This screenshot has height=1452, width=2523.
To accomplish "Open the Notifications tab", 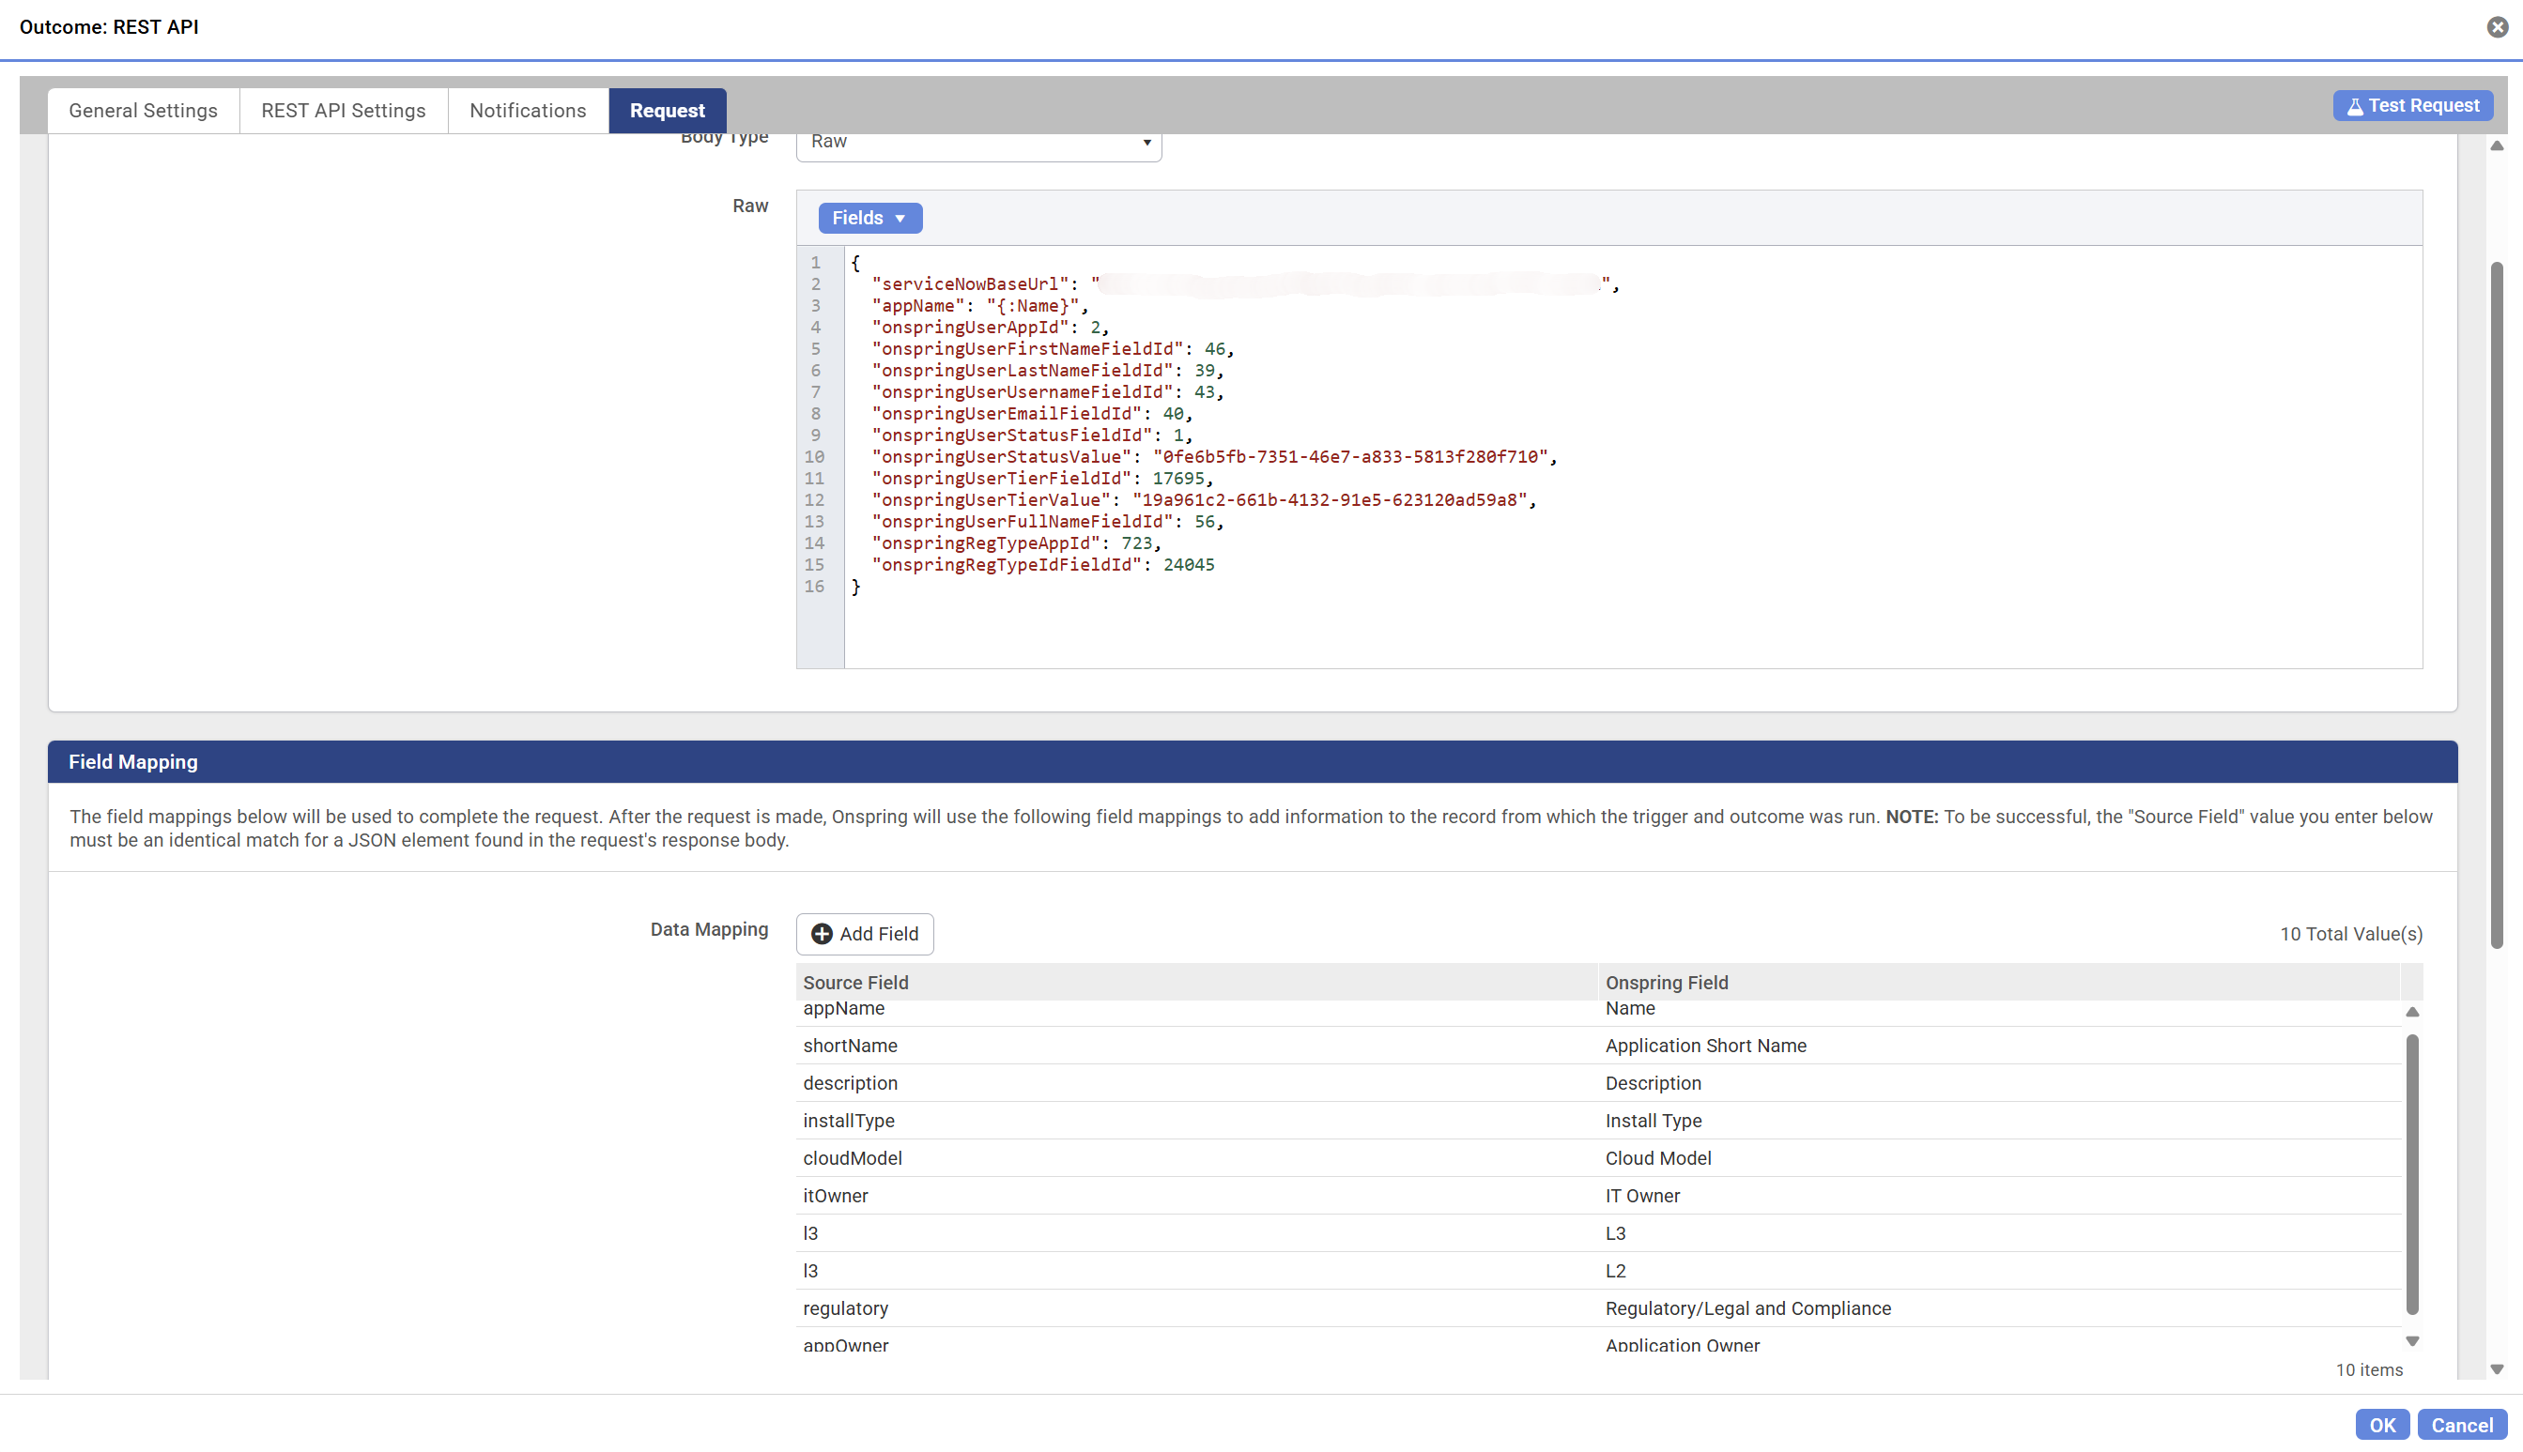I will [528, 111].
